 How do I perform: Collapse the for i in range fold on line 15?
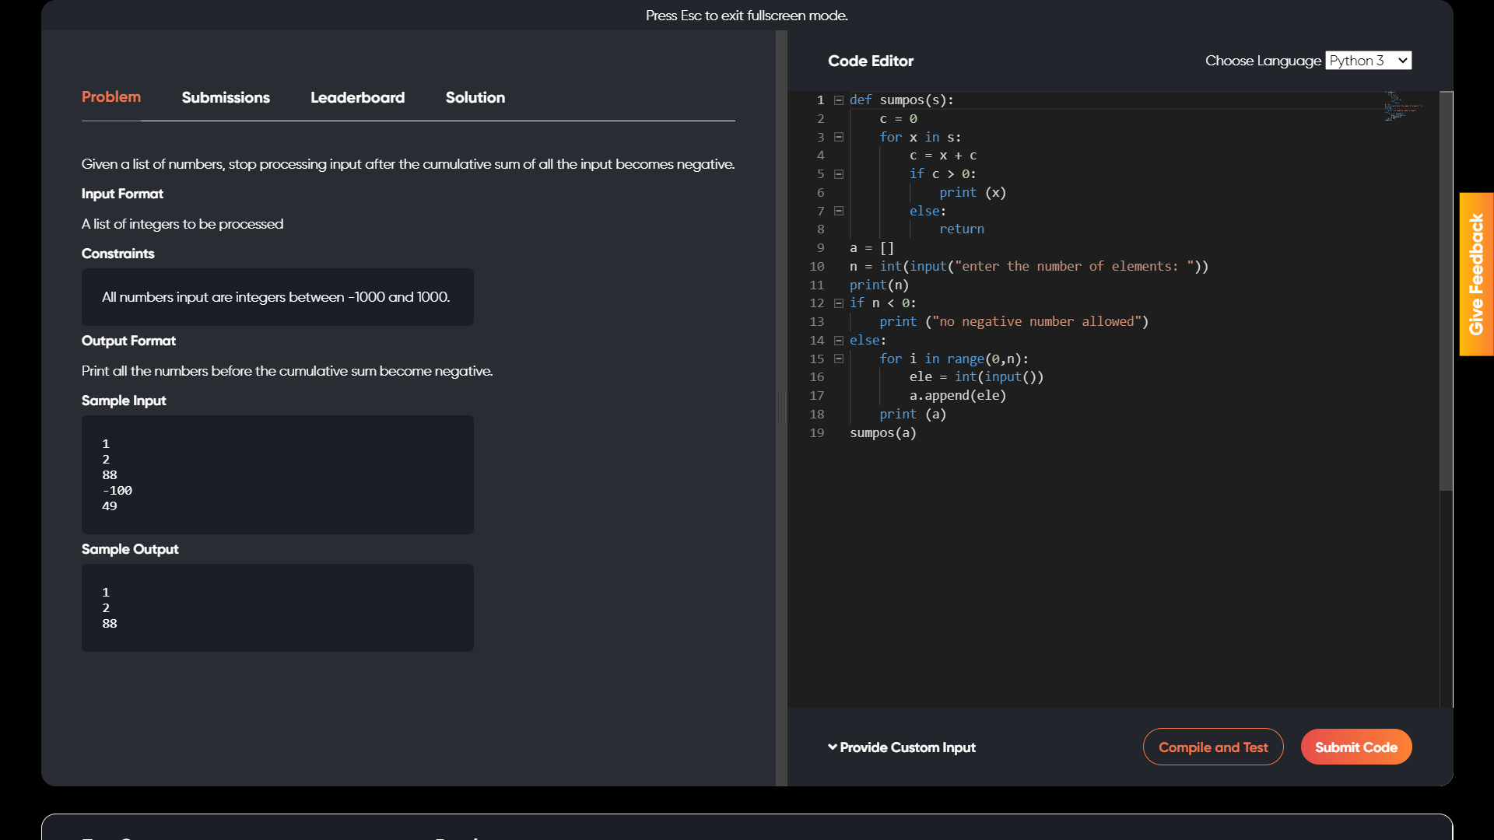coord(839,359)
